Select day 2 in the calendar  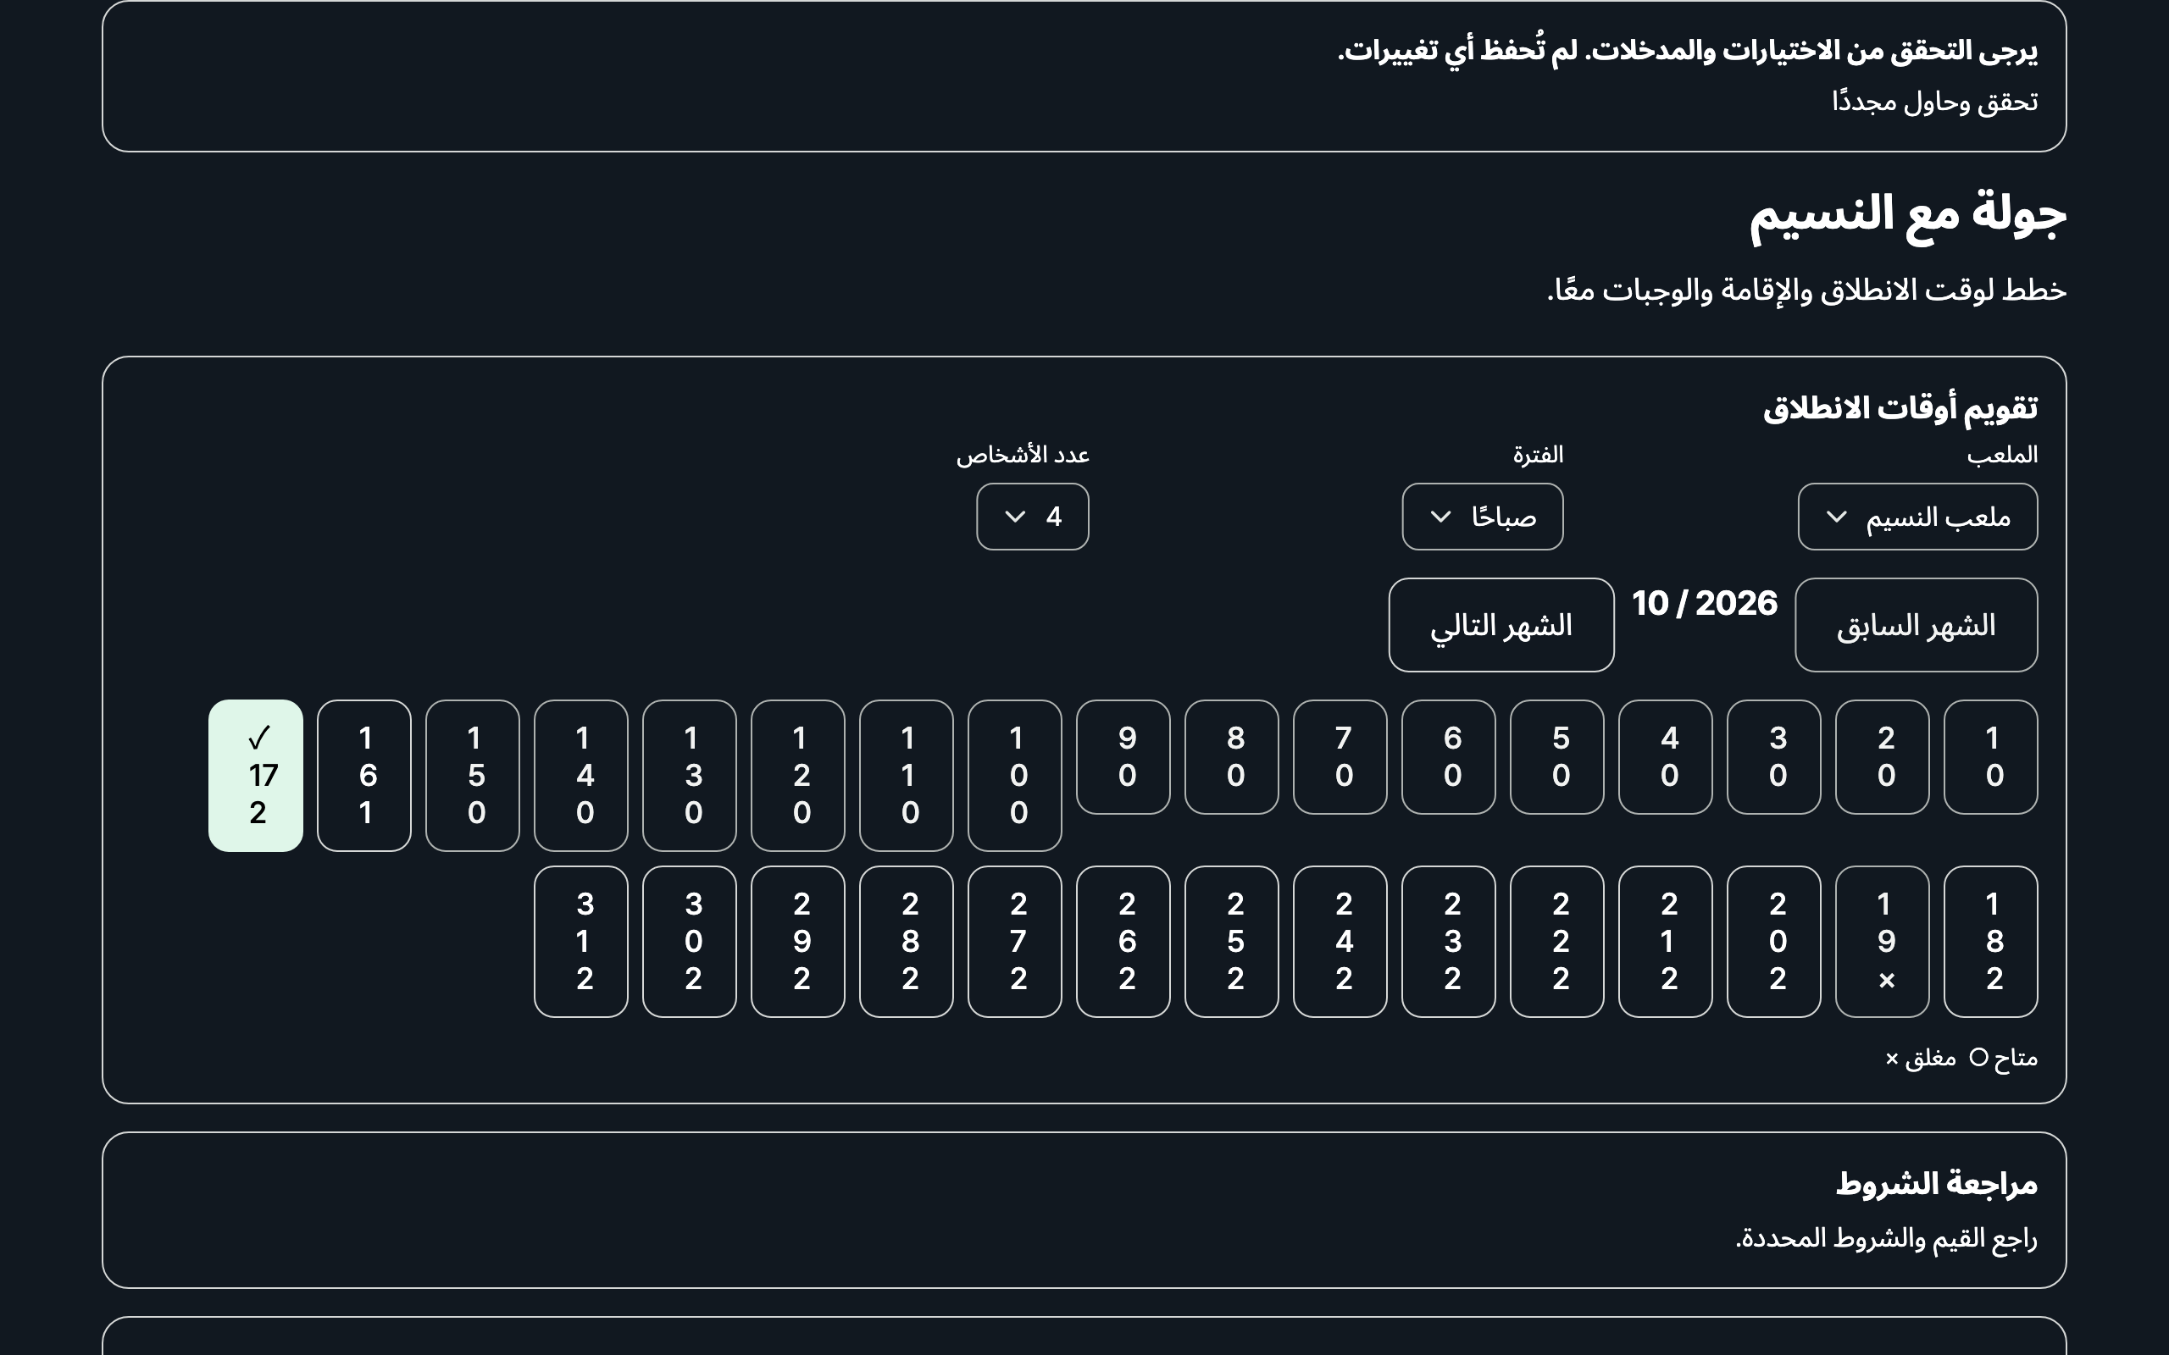[x=1882, y=757]
